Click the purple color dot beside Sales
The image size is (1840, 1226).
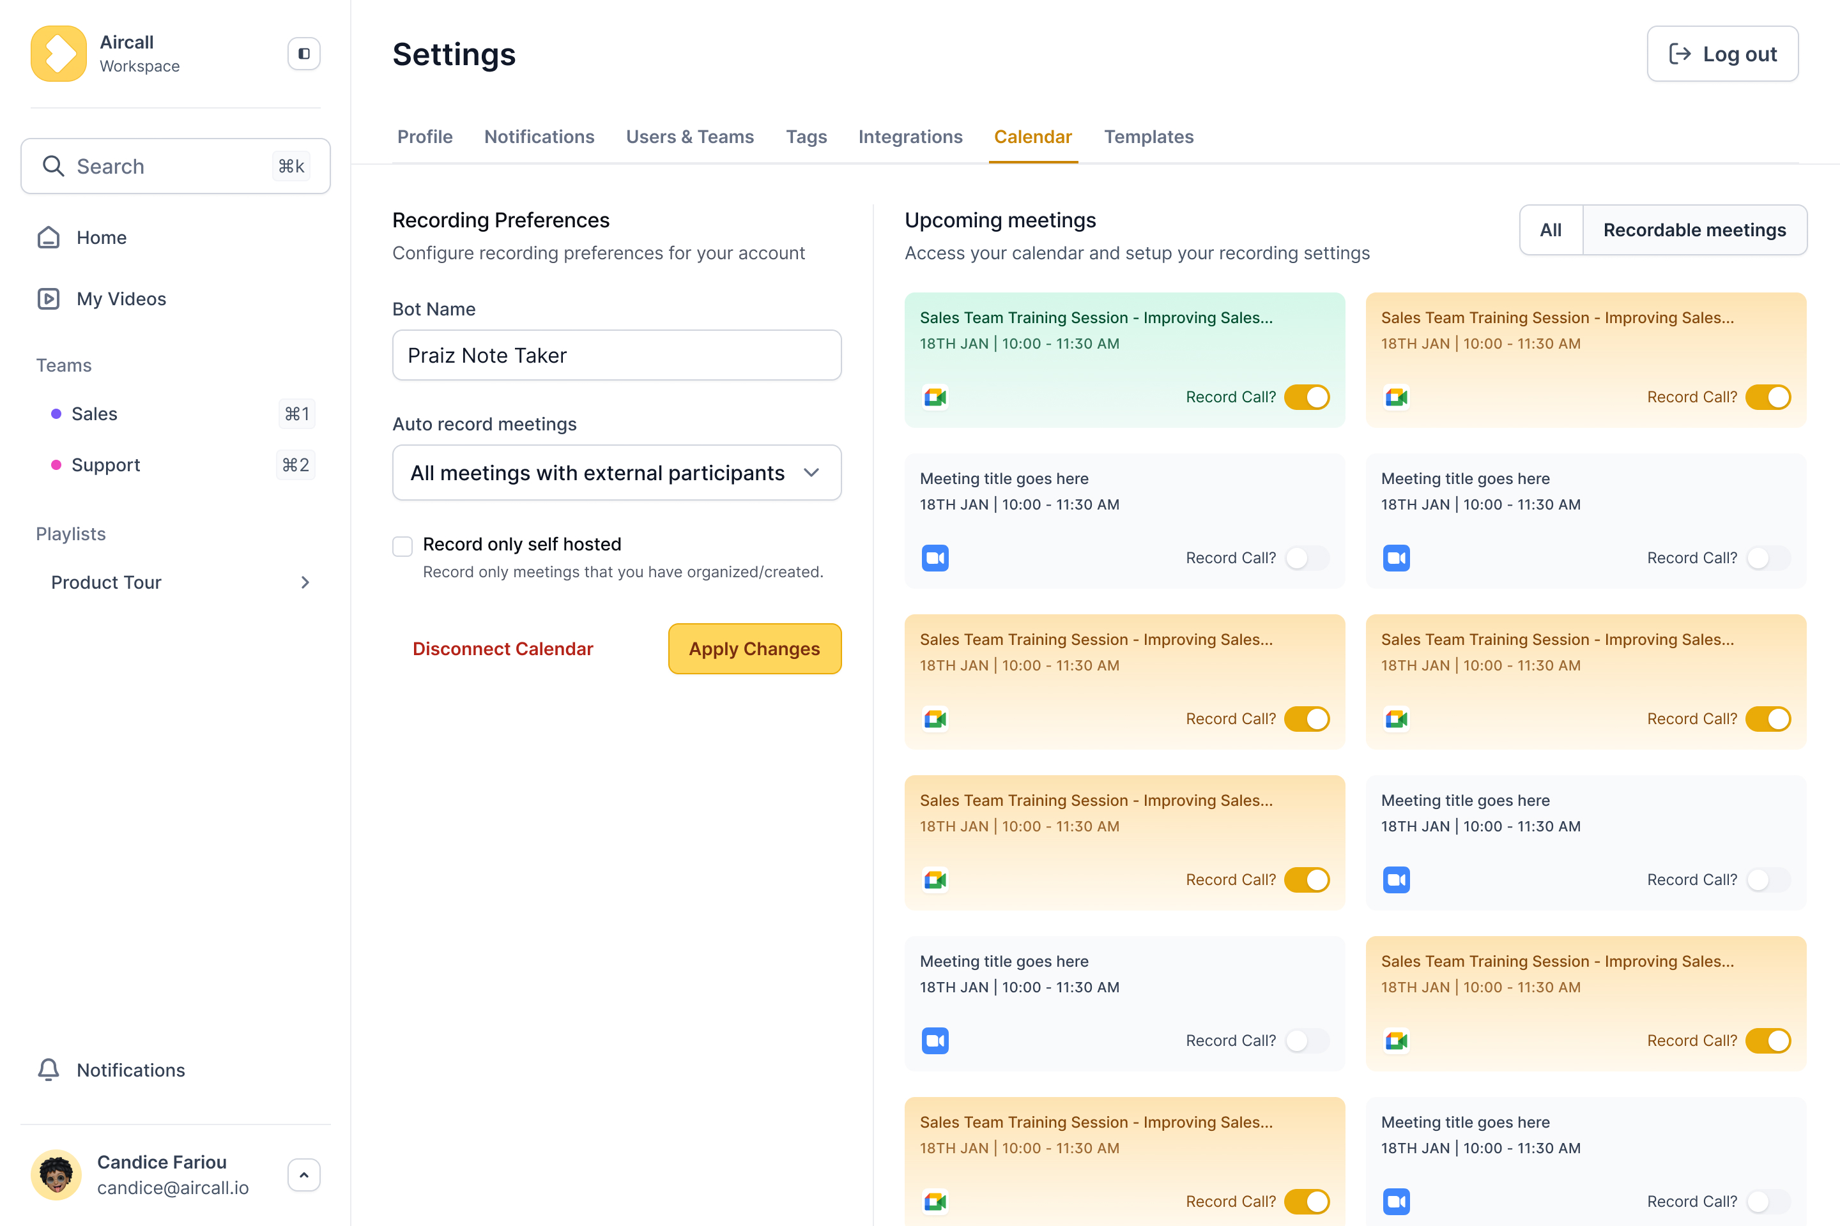(55, 414)
